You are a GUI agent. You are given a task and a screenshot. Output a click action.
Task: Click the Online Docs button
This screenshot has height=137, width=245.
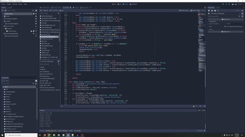click(x=184, y=11)
